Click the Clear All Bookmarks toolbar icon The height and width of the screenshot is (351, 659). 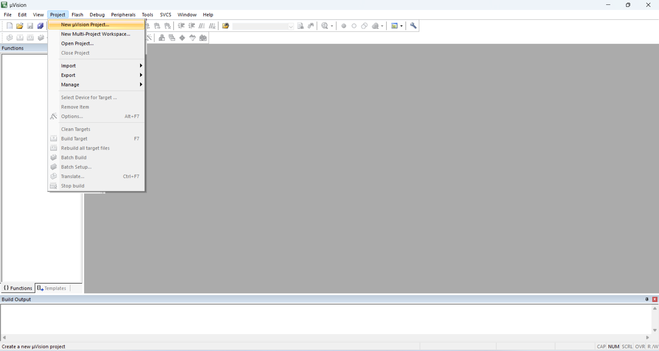tap(168, 26)
